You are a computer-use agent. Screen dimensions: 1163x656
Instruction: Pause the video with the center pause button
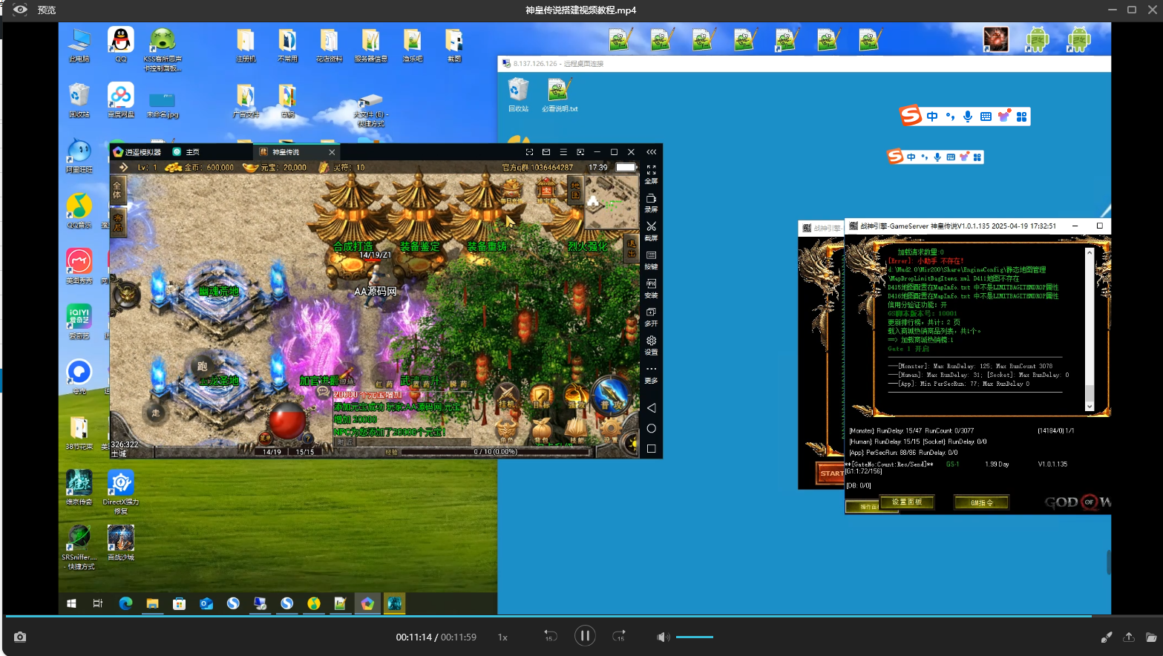coord(585,636)
